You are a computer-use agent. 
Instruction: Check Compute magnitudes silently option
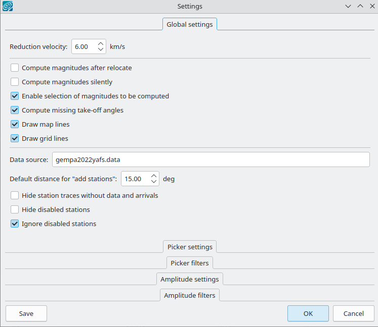(x=15, y=82)
